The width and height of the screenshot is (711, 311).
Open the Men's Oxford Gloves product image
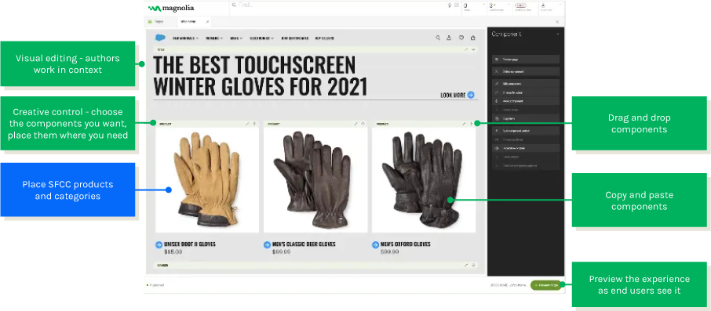(x=424, y=179)
